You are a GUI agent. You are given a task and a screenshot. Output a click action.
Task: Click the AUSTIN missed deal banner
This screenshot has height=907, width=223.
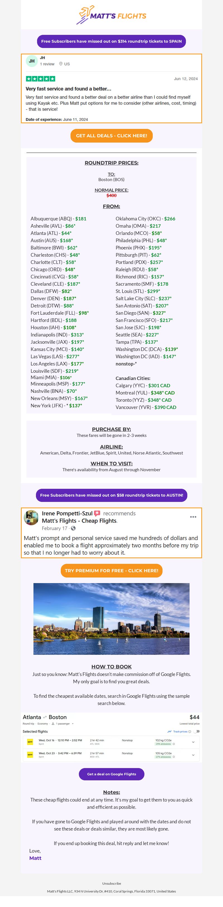[x=111, y=495]
